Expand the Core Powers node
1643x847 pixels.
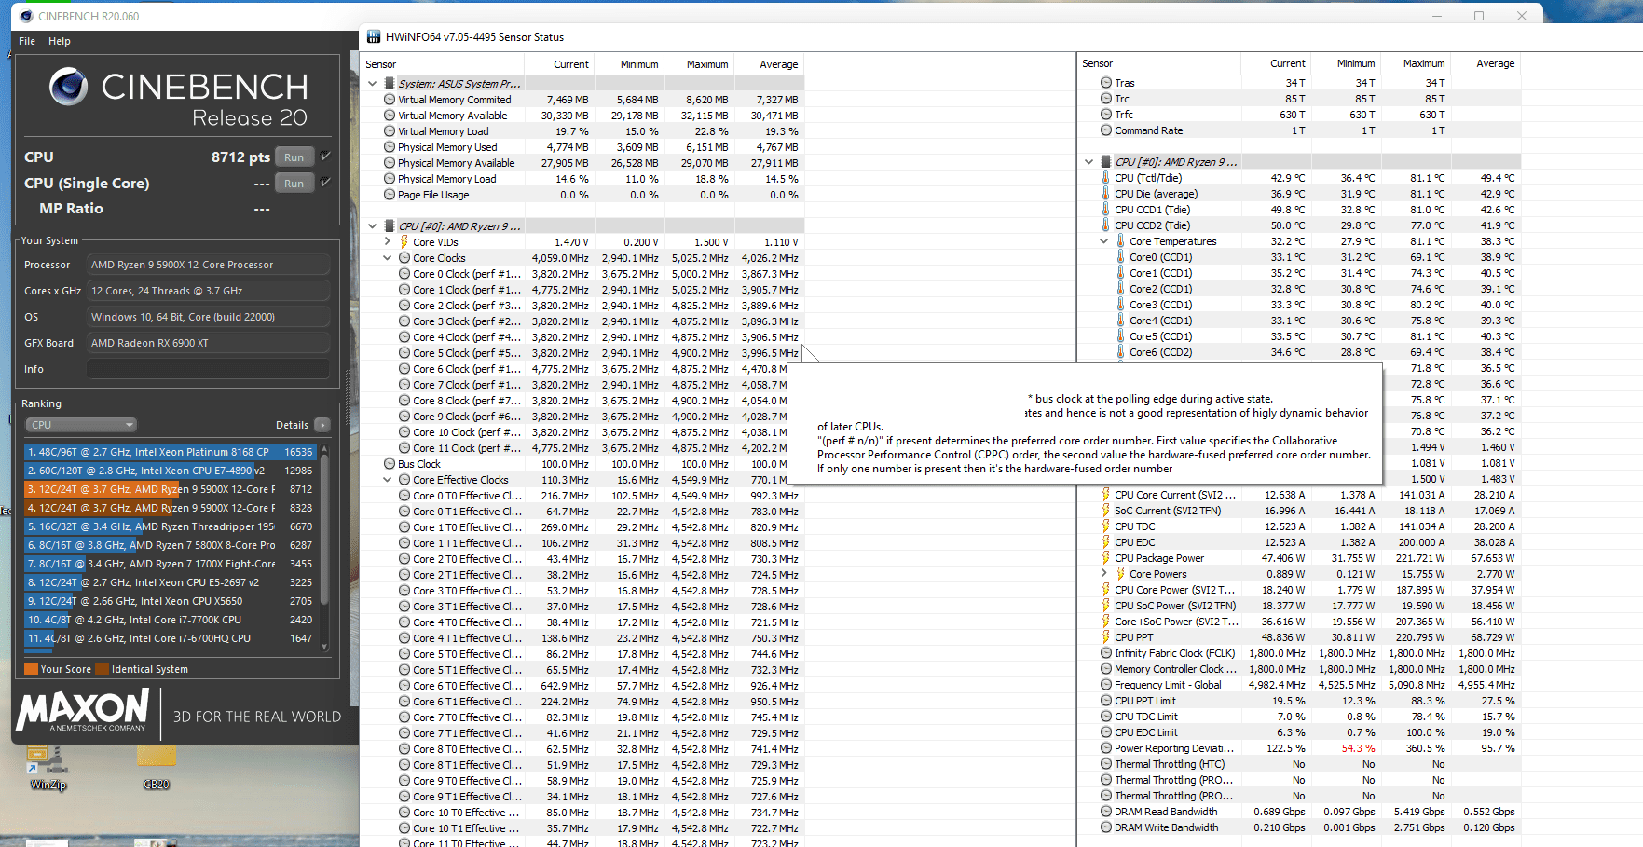coord(1104,574)
